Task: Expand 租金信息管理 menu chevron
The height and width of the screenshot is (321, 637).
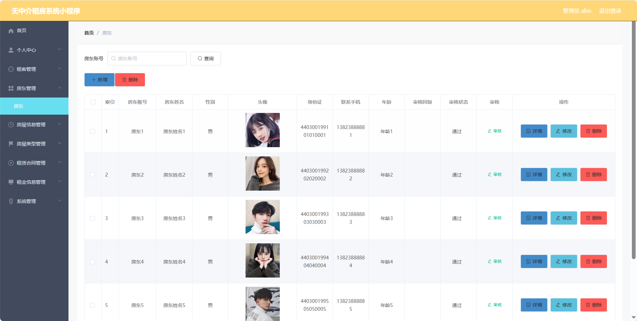Action: click(x=60, y=182)
